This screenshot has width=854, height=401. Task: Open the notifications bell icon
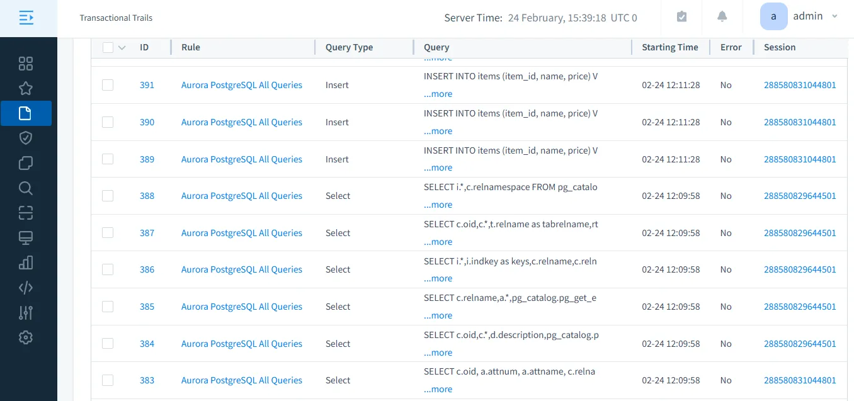click(x=722, y=17)
